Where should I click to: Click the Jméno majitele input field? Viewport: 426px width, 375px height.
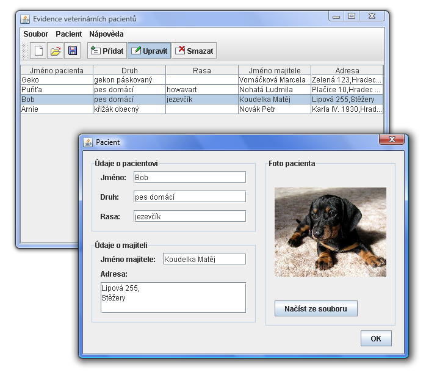point(204,259)
